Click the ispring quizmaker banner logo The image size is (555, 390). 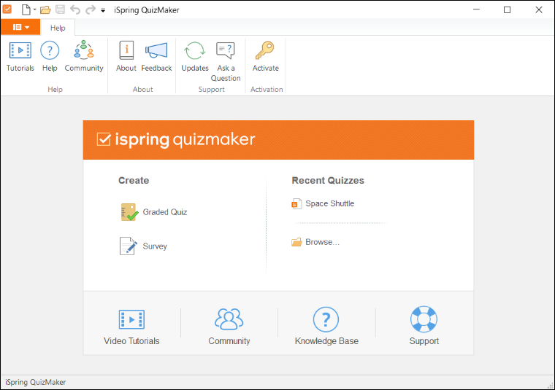point(176,139)
